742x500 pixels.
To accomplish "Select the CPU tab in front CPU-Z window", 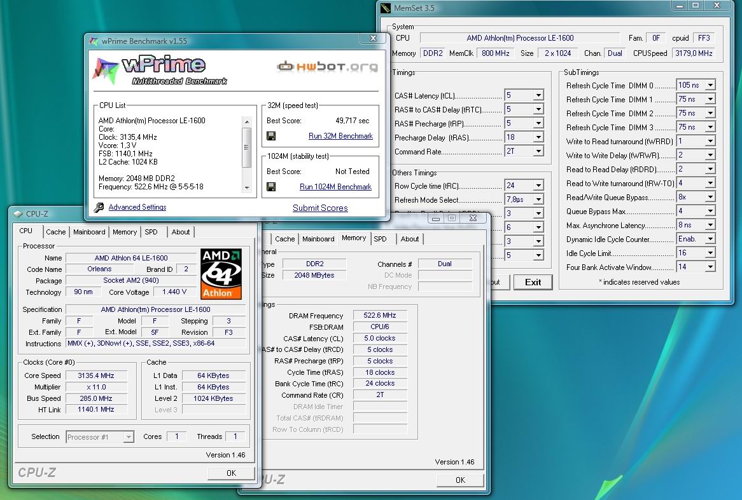I will (26, 231).
